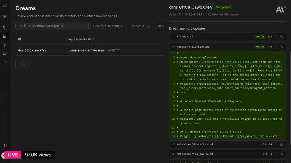Viewport: 291px width, 163px height.
Task: Click the Created 11 hours ago timestamp
Action: pyautogui.click(x=223, y=15)
